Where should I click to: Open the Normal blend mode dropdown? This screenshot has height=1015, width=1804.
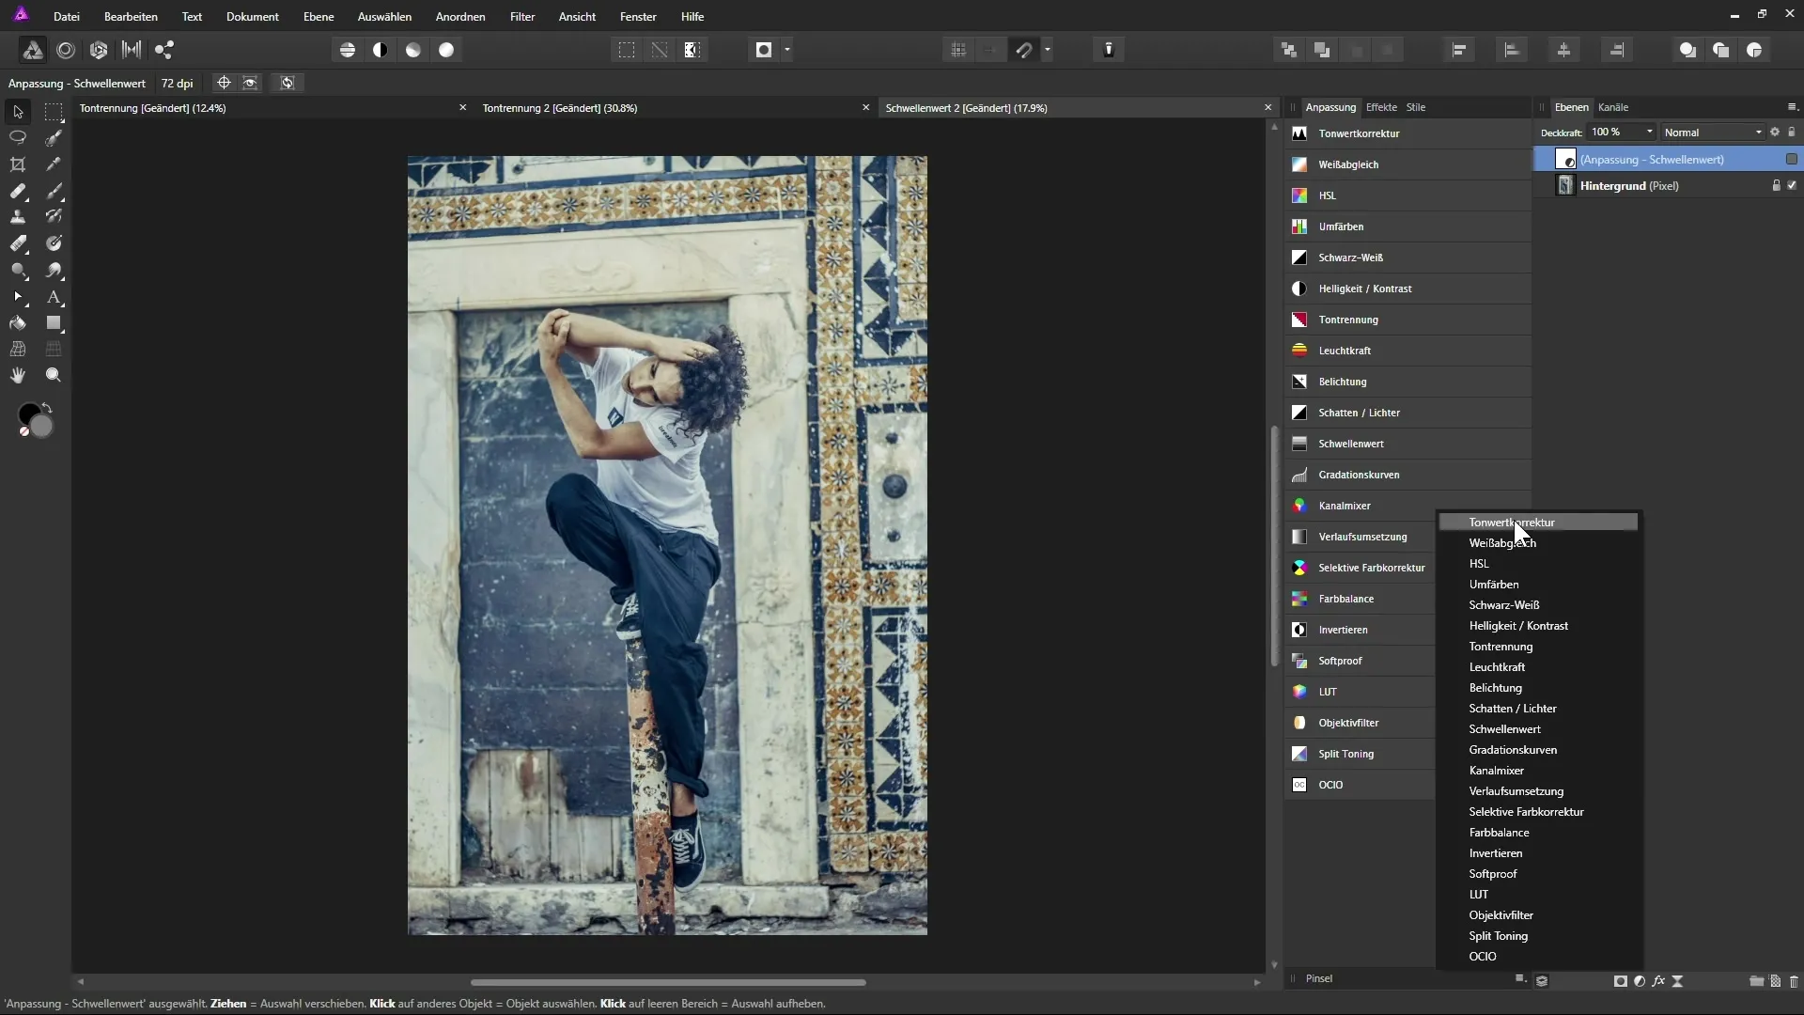[x=1713, y=133]
